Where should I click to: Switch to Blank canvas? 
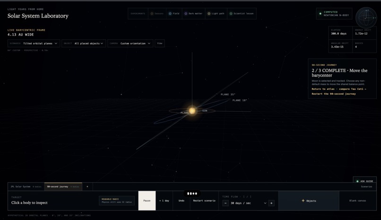coord(358,201)
